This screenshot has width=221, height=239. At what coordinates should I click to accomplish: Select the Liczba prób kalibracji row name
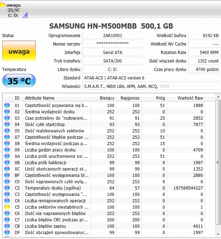(x=45, y=162)
